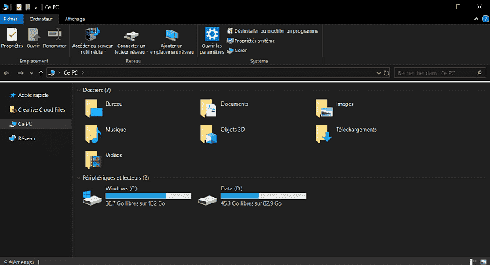The height and width of the screenshot is (265, 490).
Task: Switch to the Ordinateur tab
Action: click(41, 19)
